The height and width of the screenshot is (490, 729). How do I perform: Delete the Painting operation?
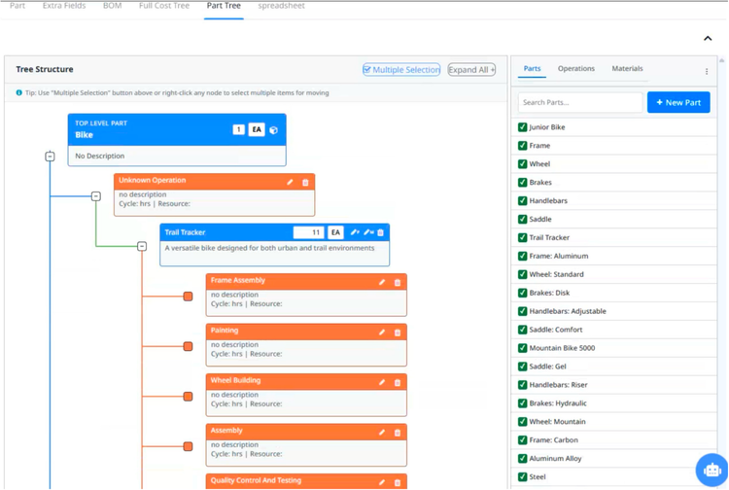point(398,332)
